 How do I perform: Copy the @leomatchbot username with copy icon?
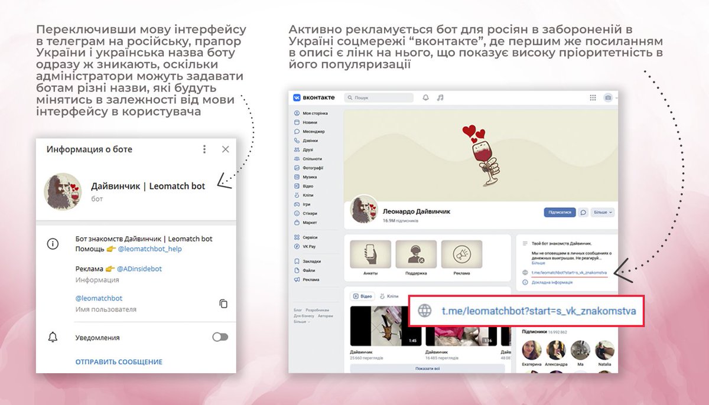point(223,303)
